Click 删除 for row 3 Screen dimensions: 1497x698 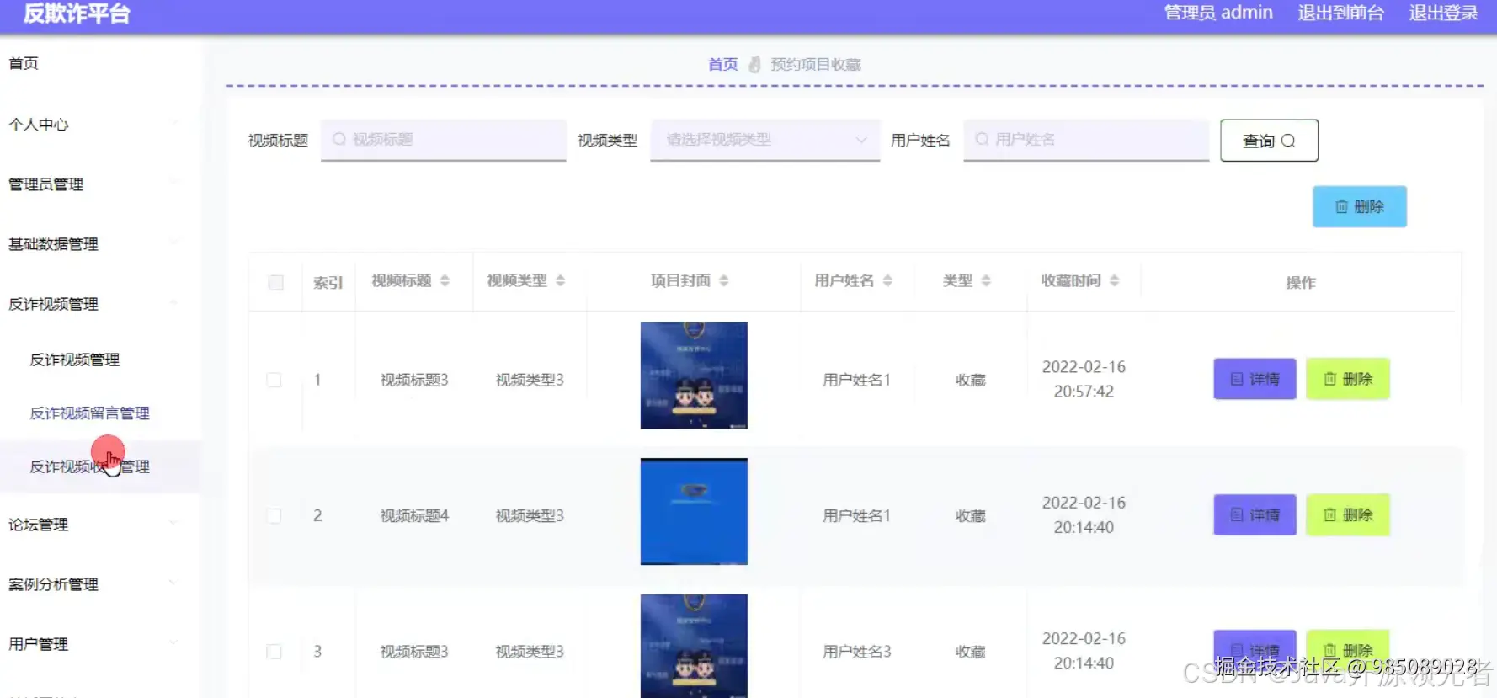tap(1347, 650)
